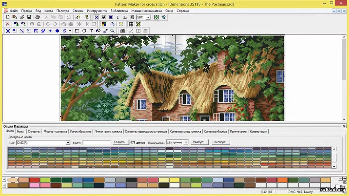Select the bright orange swatch in palette
This screenshot has width=349, height=196.
point(282,180)
